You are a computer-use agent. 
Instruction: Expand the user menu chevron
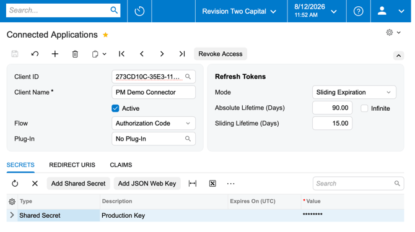[401, 11]
